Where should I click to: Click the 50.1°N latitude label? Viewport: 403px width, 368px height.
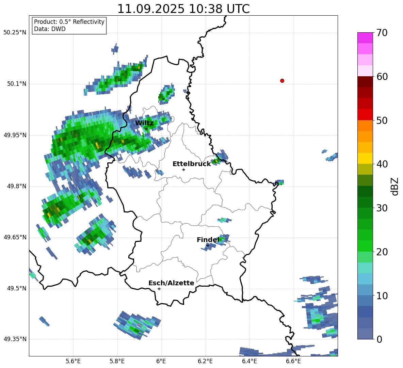point(16,84)
